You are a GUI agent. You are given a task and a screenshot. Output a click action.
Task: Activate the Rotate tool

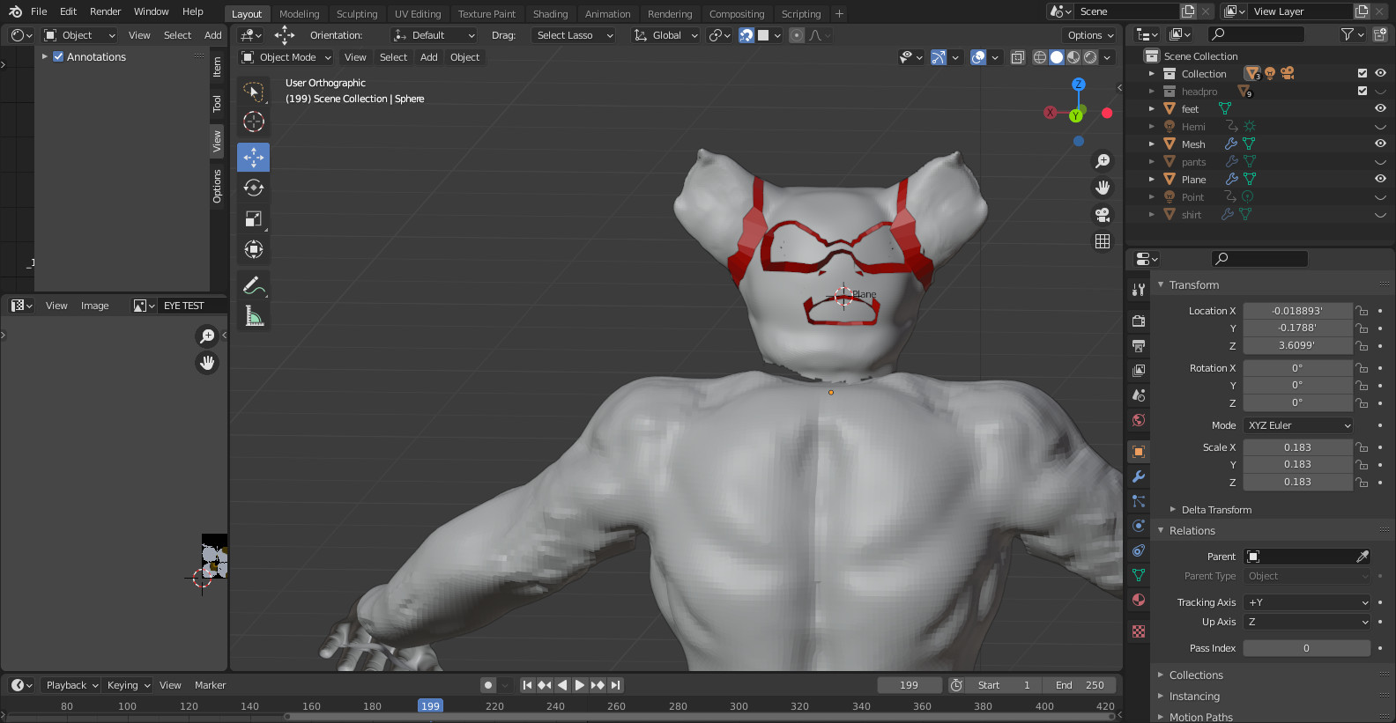pos(254,188)
